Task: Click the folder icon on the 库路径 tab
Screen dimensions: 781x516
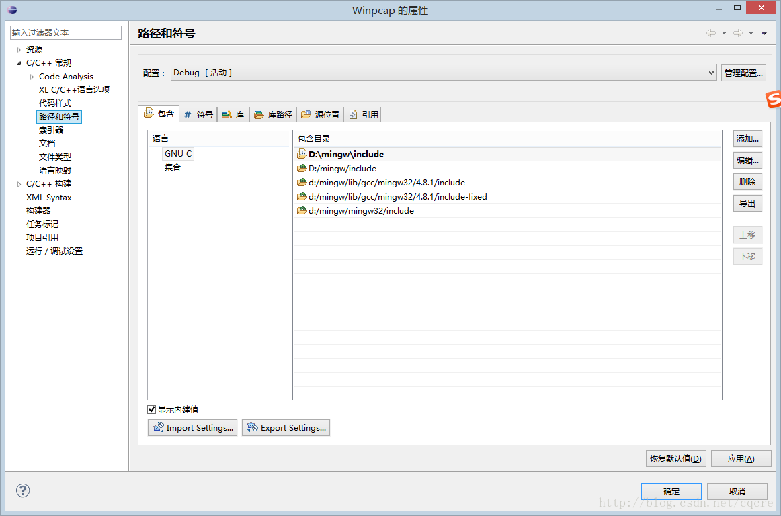Action: click(259, 115)
